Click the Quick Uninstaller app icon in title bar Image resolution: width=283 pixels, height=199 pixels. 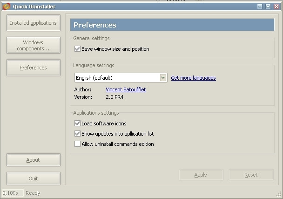(x=7, y=7)
